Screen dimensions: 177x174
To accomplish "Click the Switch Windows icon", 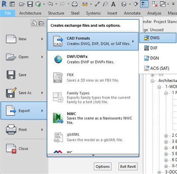I will coord(163,4).
